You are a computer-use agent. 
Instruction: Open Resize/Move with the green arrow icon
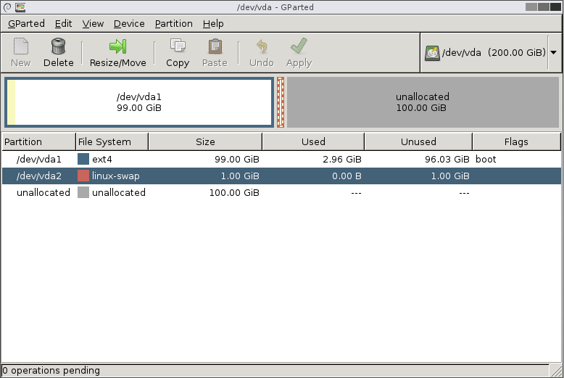click(117, 47)
